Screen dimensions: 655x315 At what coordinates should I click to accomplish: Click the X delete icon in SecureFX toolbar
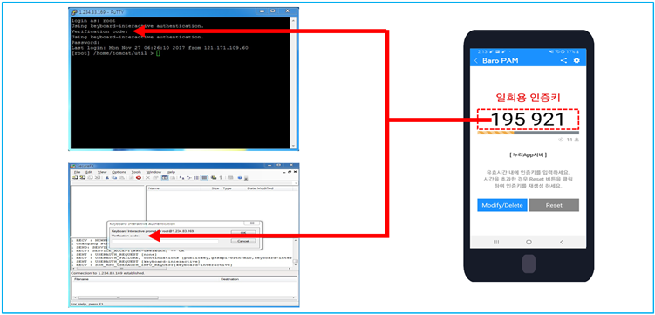pos(147,177)
